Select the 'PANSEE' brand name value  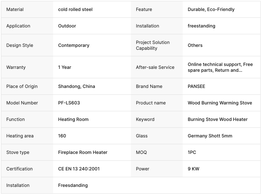pos(196,86)
